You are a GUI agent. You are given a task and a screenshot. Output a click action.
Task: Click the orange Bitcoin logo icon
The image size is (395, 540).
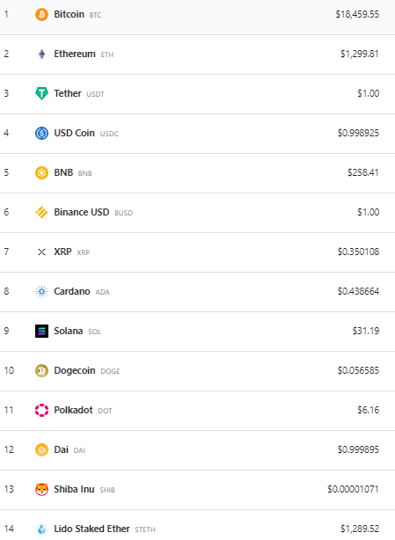point(41,14)
